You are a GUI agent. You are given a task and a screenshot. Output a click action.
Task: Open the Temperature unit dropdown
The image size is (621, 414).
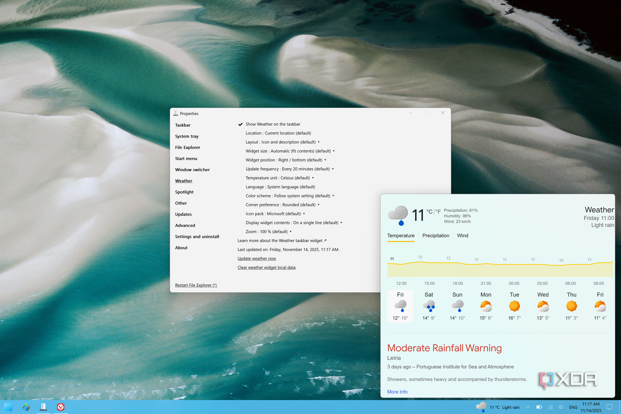click(x=313, y=178)
